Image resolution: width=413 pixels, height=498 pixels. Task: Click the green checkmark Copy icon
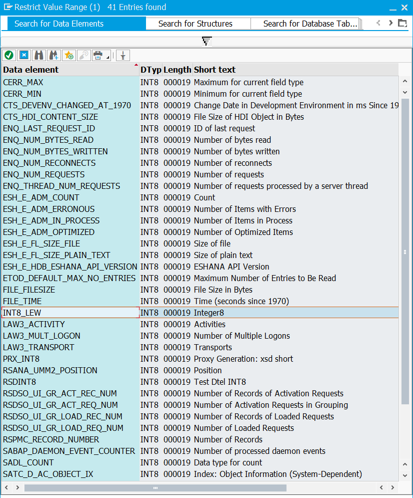8,55
